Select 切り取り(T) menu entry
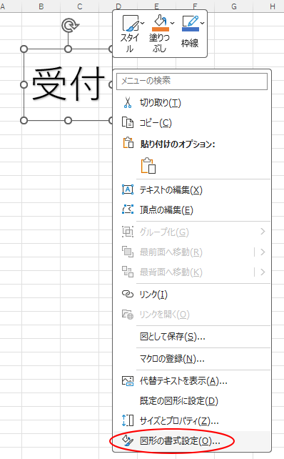Viewport: 284px width, 459px height. (161, 103)
